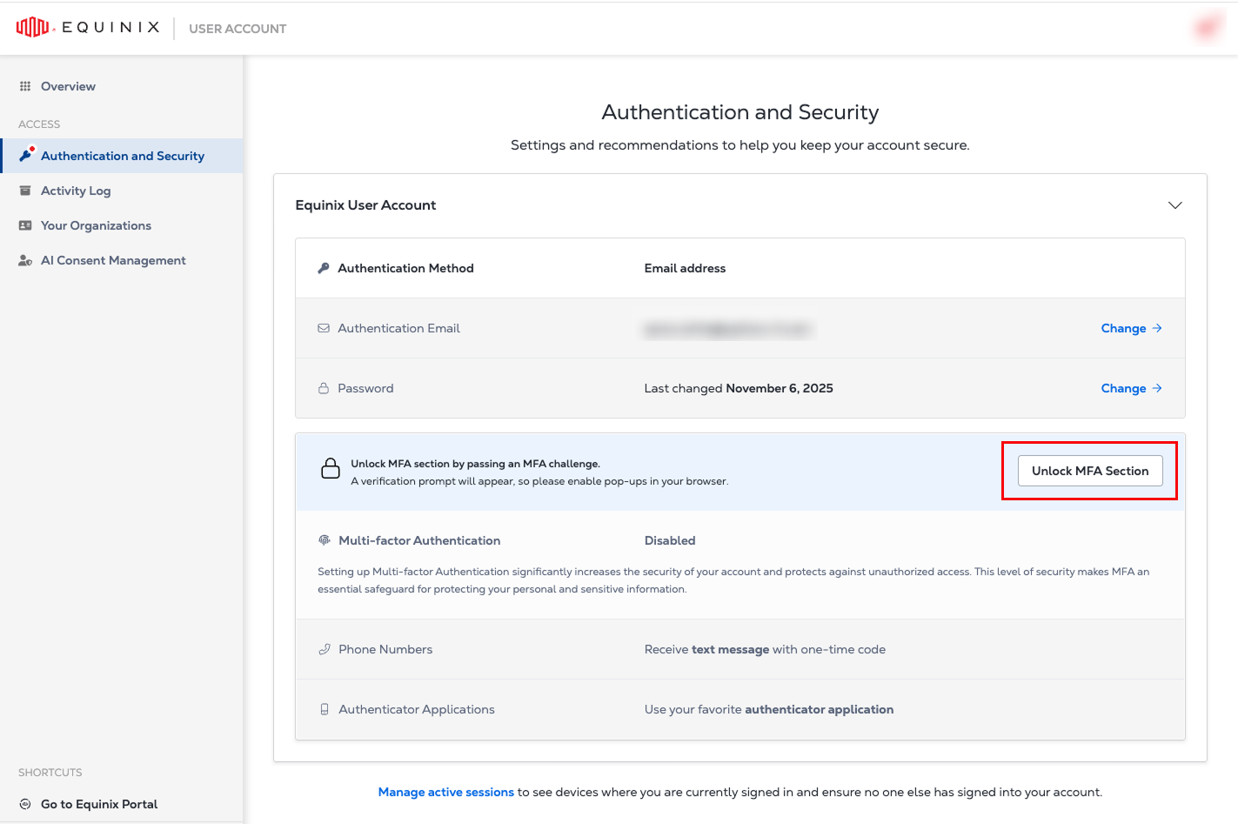Click the key icon next to Authentication Method
This screenshot has width=1238, height=824.
click(324, 268)
